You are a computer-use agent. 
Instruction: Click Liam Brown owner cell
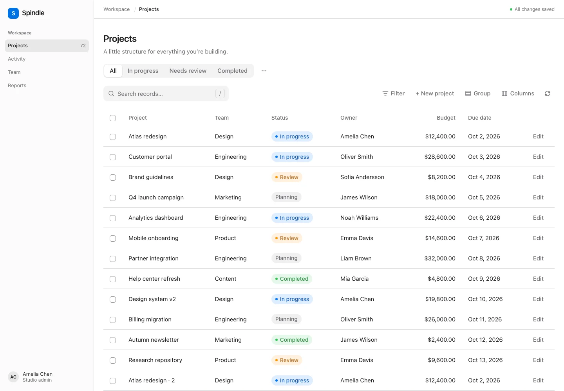(356, 258)
